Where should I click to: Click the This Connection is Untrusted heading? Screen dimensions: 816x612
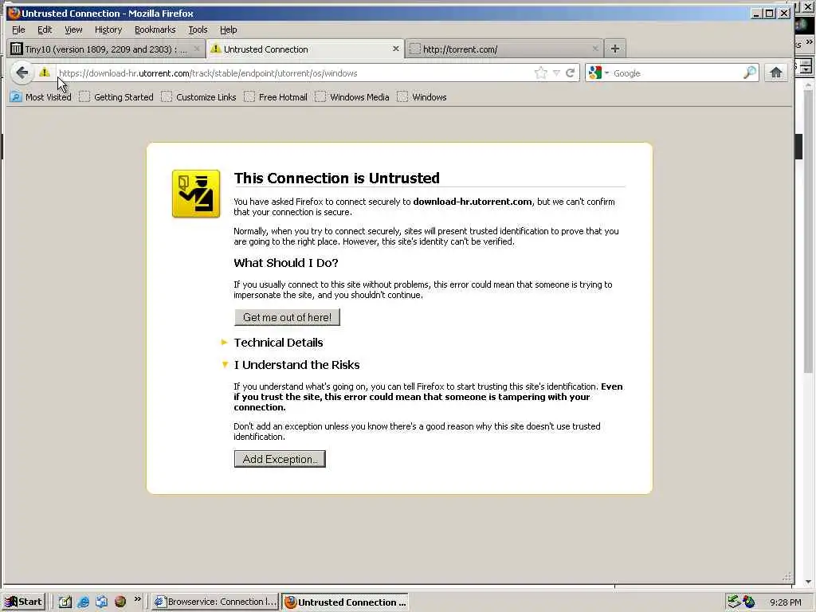point(337,178)
